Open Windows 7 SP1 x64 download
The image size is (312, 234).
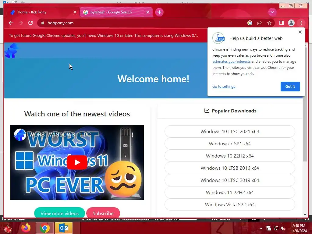(x=230, y=144)
